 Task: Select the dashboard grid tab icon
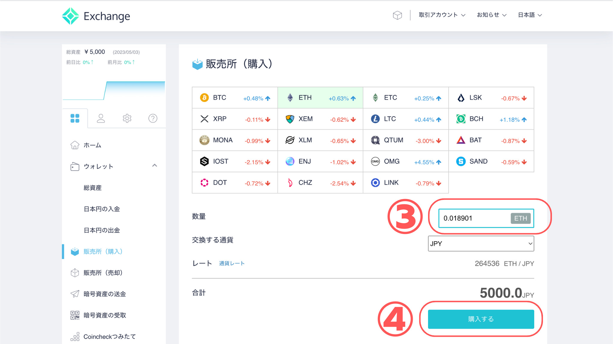coord(75,118)
